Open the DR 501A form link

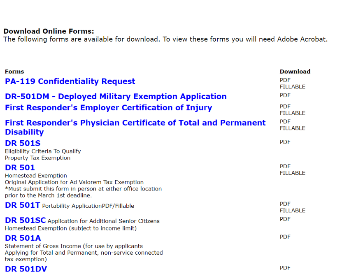[x=23, y=238]
